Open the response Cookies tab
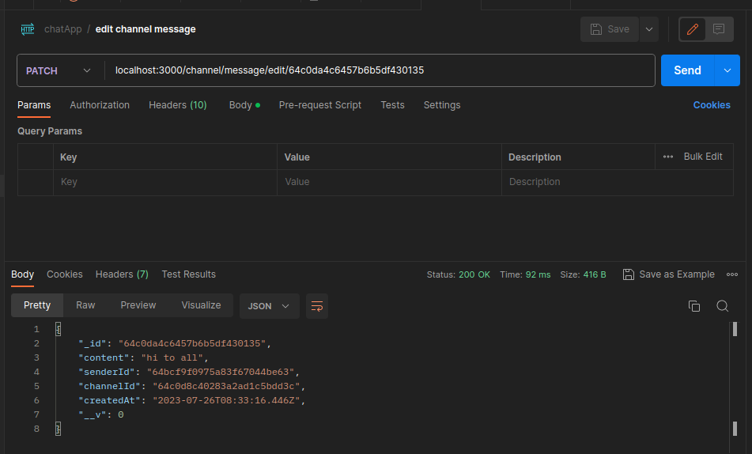The width and height of the screenshot is (752, 454). click(x=65, y=274)
